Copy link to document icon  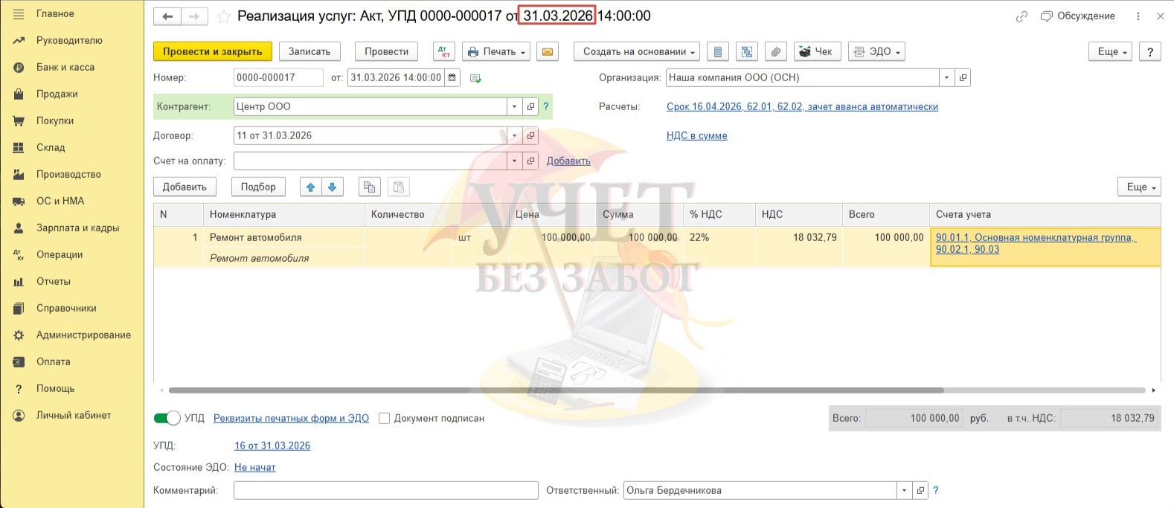click(1021, 16)
